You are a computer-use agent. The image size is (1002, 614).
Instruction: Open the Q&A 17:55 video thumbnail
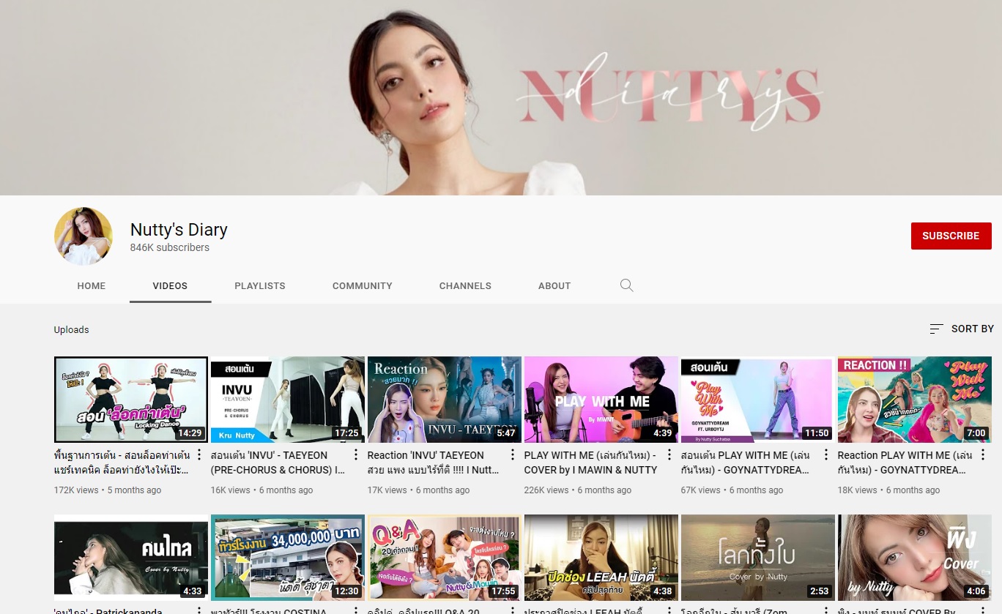[445, 558]
